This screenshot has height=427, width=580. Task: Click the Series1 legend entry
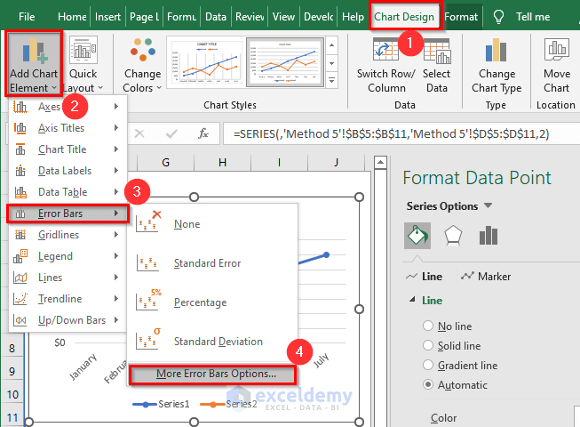click(x=161, y=404)
